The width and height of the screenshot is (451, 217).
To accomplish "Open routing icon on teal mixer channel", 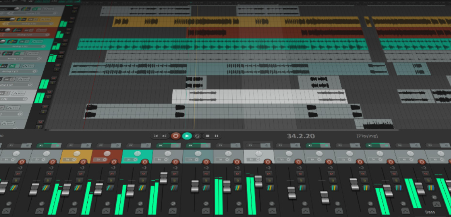I will tap(142, 188).
